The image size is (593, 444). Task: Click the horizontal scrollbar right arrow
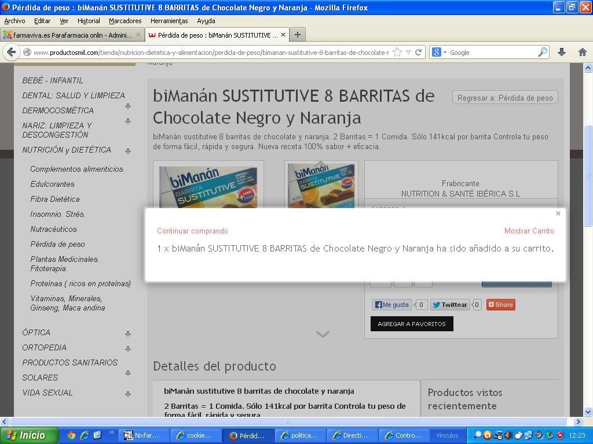pyautogui.click(x=579, y=421)
